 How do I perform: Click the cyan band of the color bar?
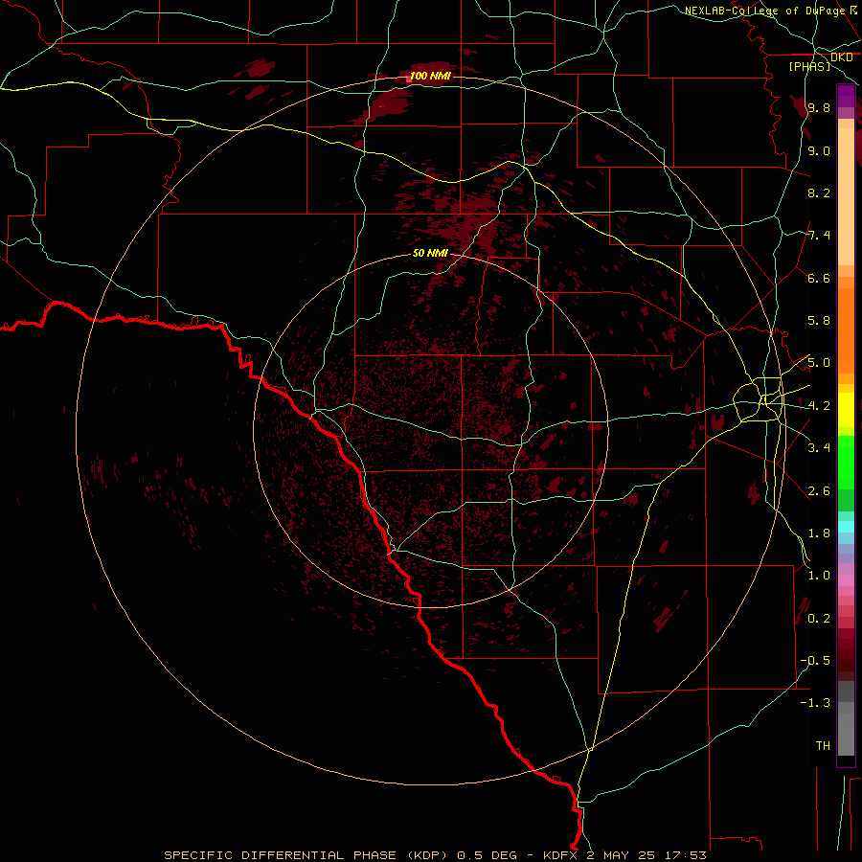click(846, 526)
